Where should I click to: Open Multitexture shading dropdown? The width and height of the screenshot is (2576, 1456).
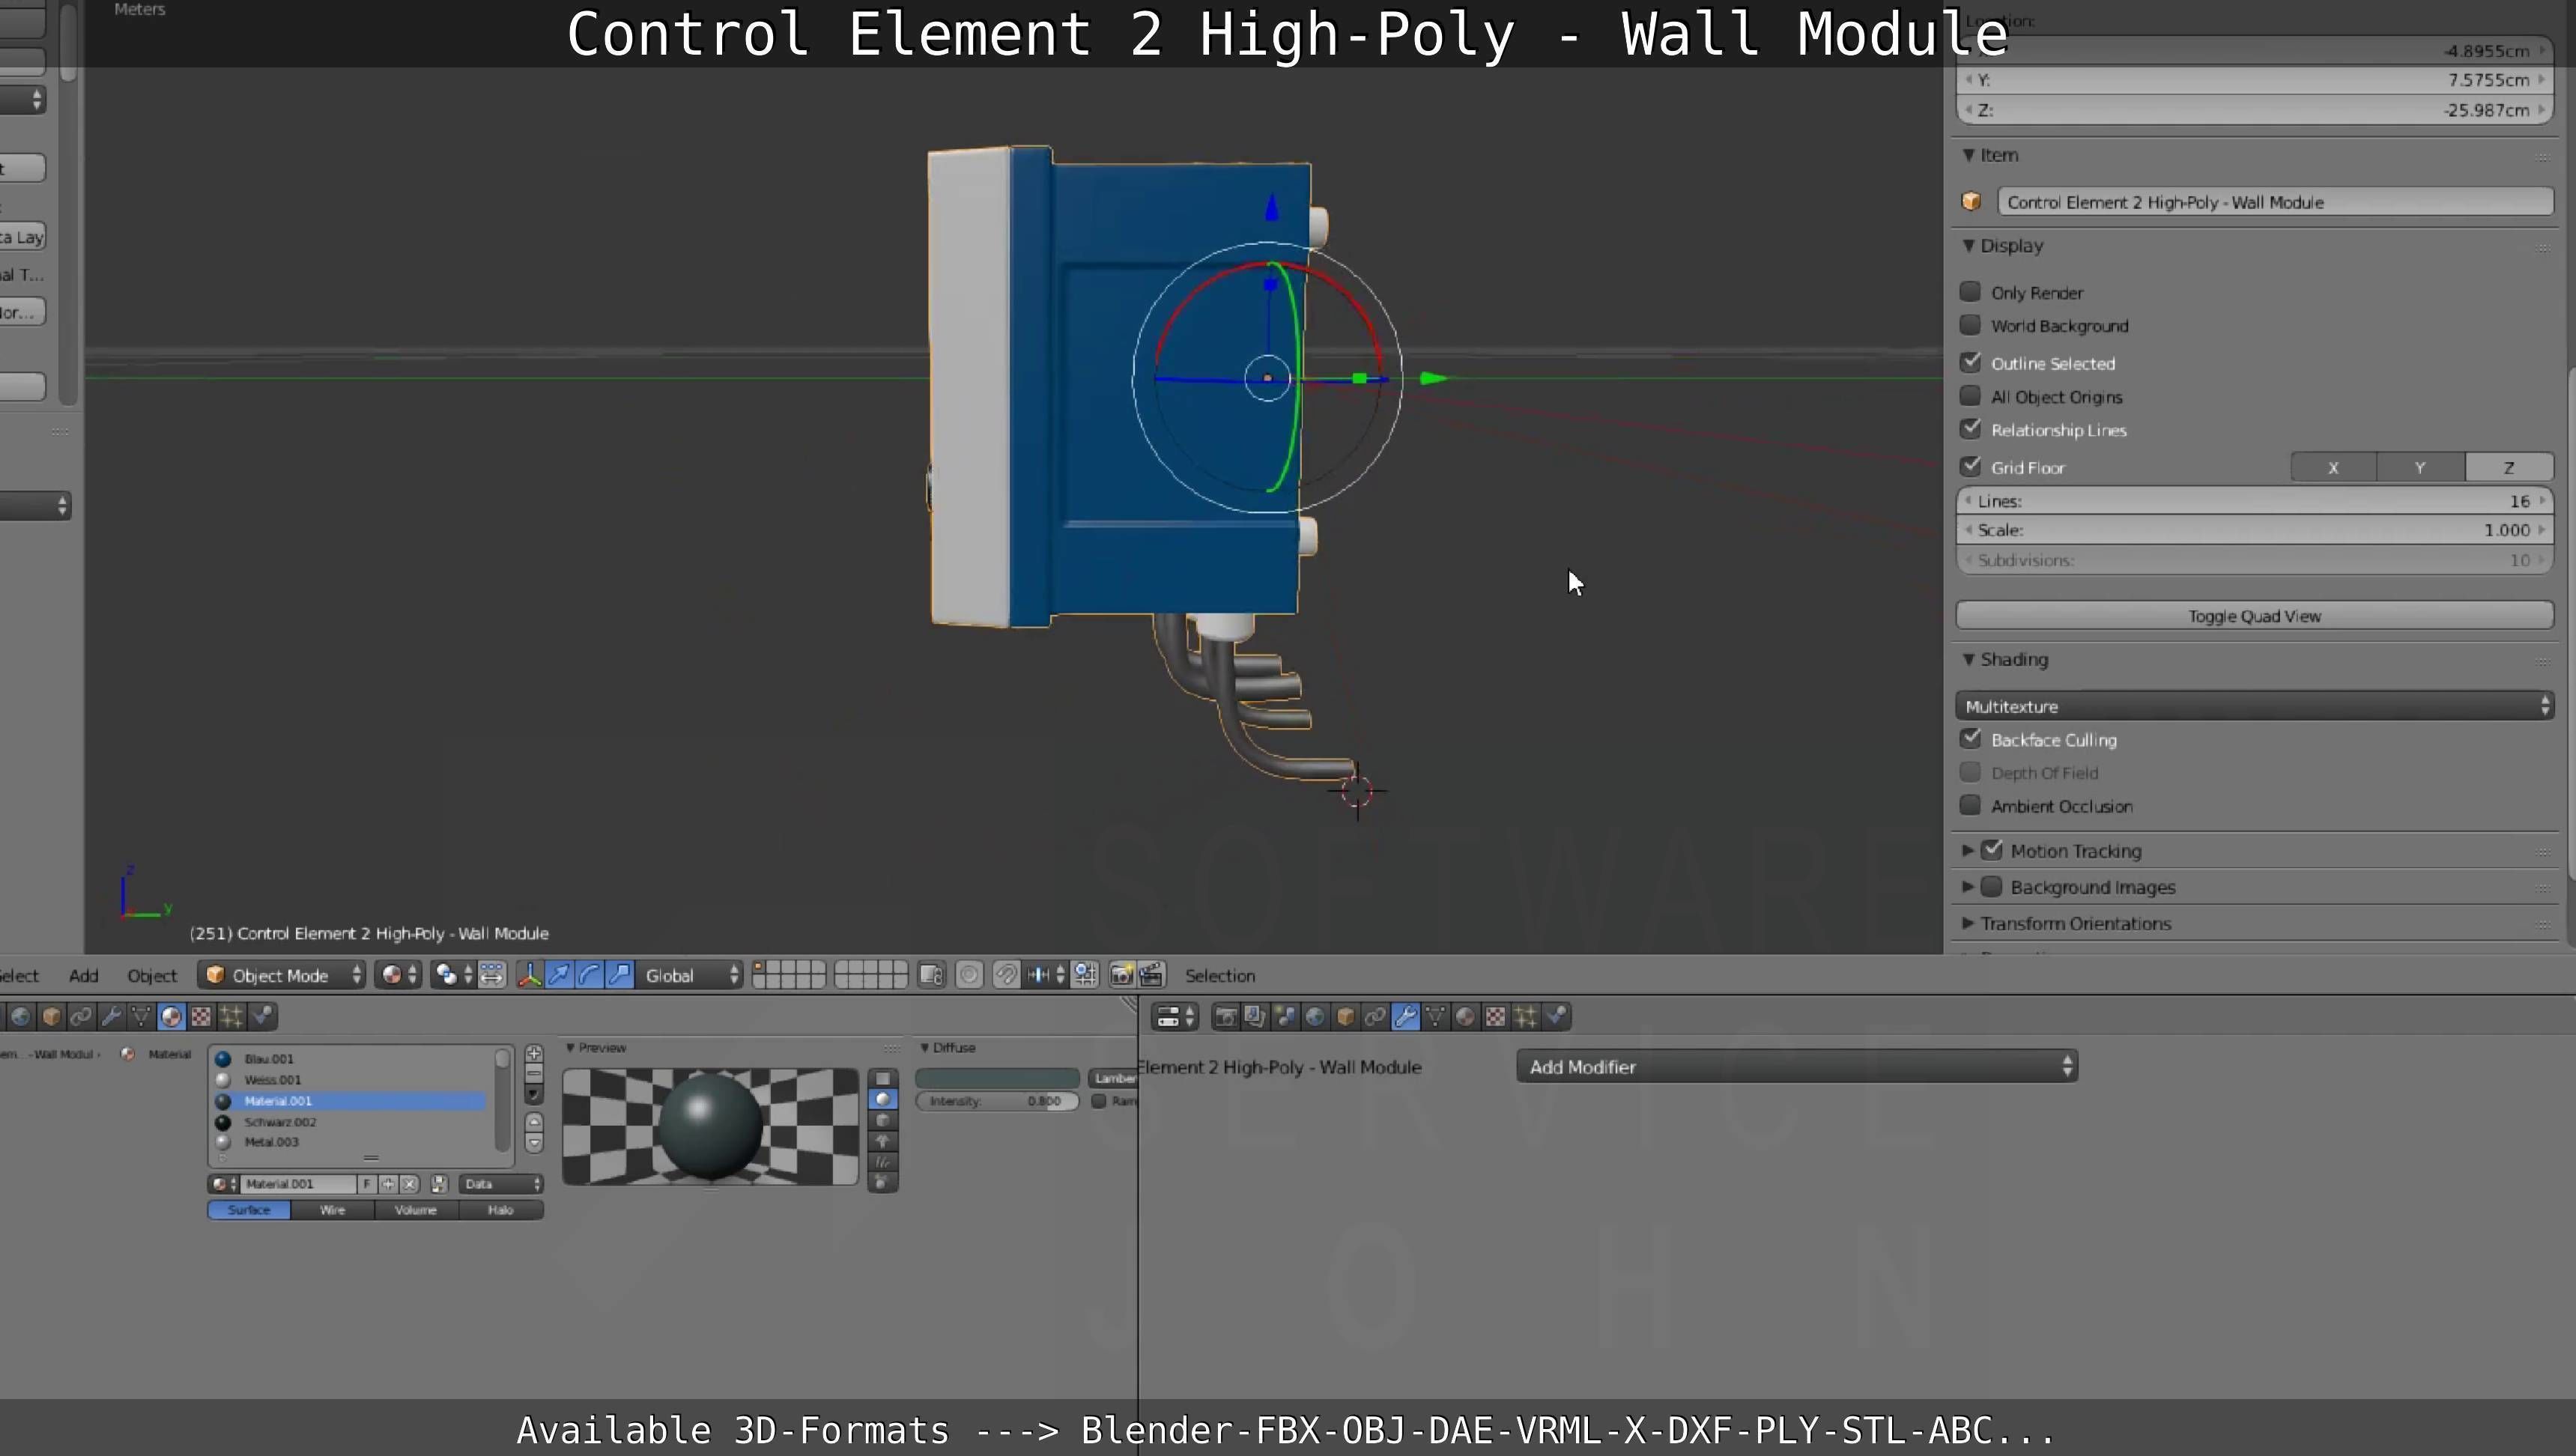click(x=2254, y=706)
